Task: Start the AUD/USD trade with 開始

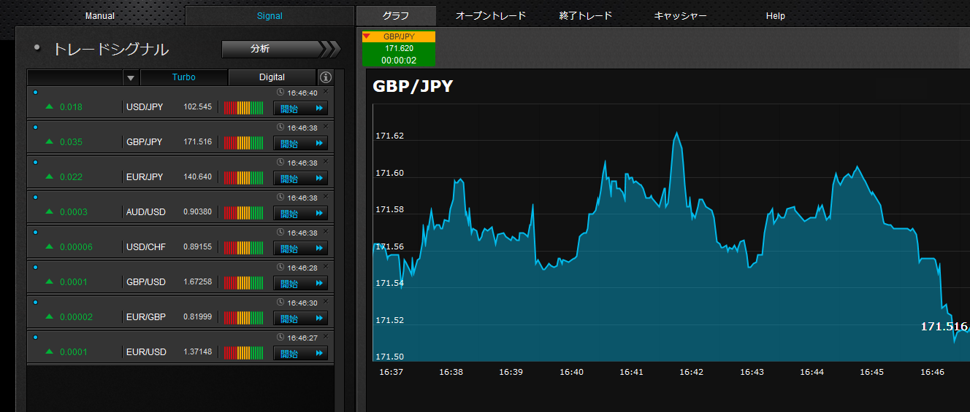Action: click(300, 214)
